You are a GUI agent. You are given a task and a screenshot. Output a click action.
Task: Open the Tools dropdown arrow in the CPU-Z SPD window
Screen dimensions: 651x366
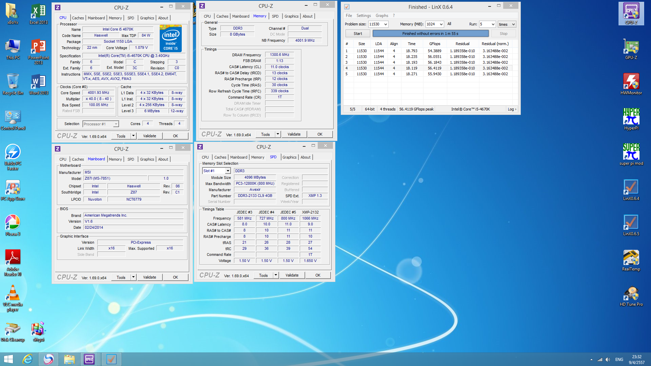(276, 275)
